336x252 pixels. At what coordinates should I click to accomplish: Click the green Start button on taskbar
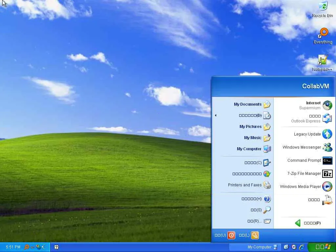point(322,247)
